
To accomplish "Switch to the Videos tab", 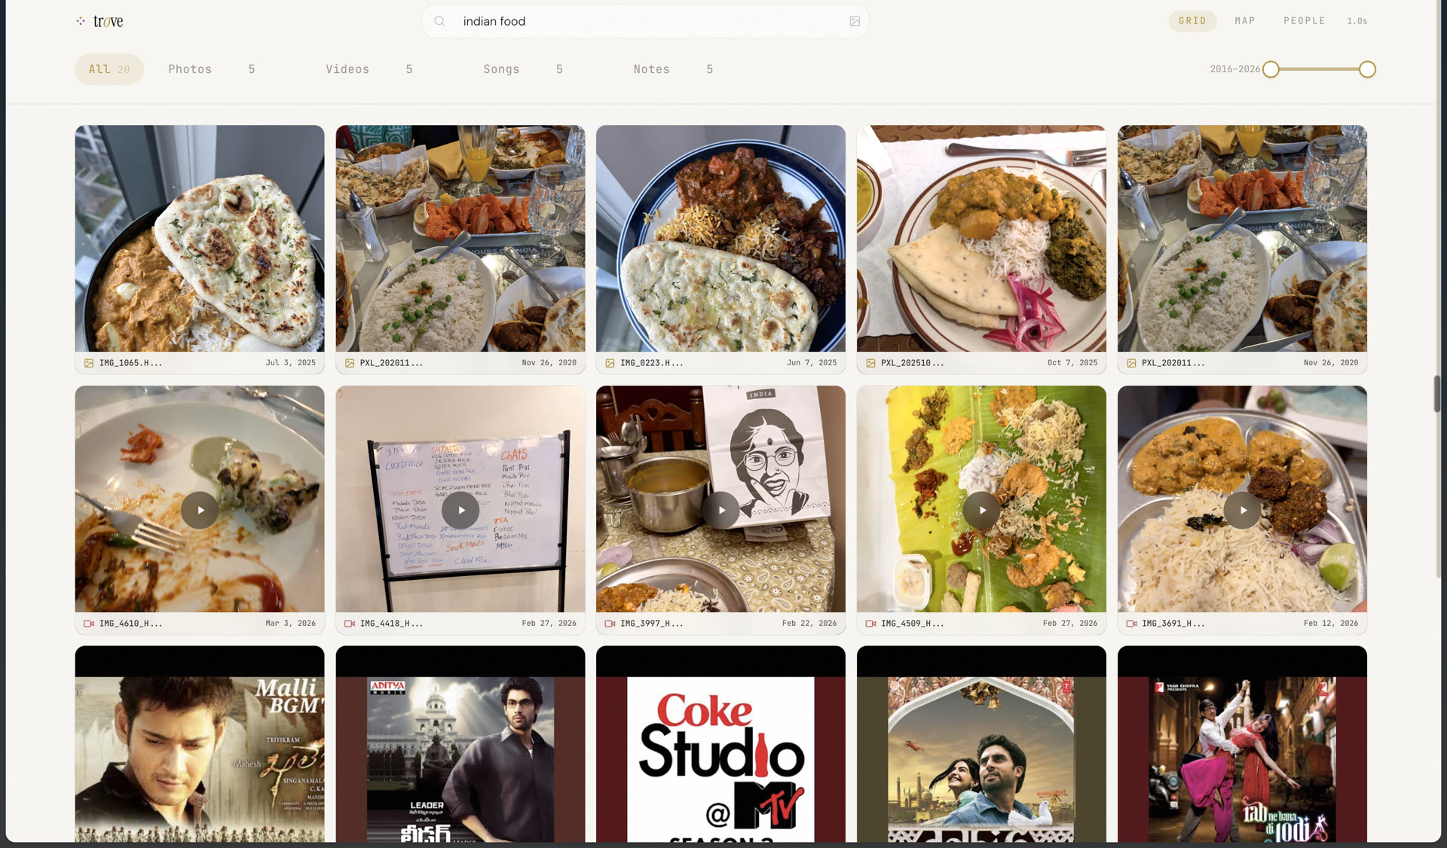I will pyautogui.click(x=369, y=69).
